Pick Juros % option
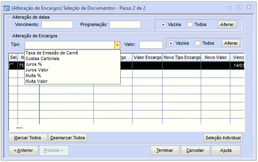The height and width of the screenshot is (162, 258). click(x=72, y=64)
